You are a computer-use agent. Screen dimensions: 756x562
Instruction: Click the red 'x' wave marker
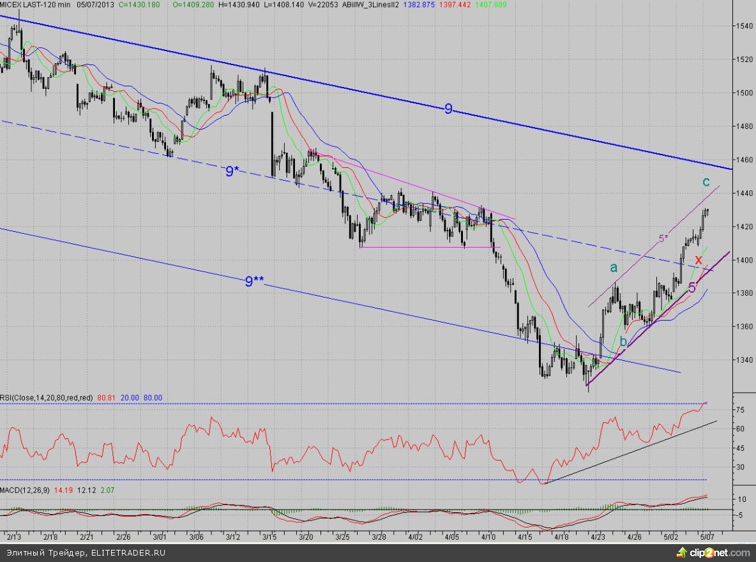click(699, 260)
